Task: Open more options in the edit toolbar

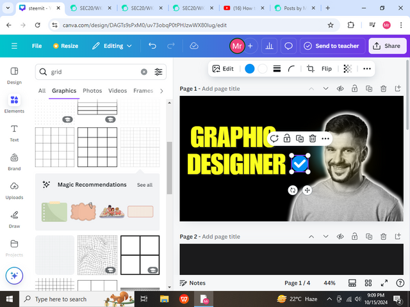Action: coord(367,68)
